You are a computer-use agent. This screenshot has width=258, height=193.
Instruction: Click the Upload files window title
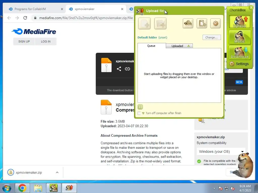click(x=155, y=11)
